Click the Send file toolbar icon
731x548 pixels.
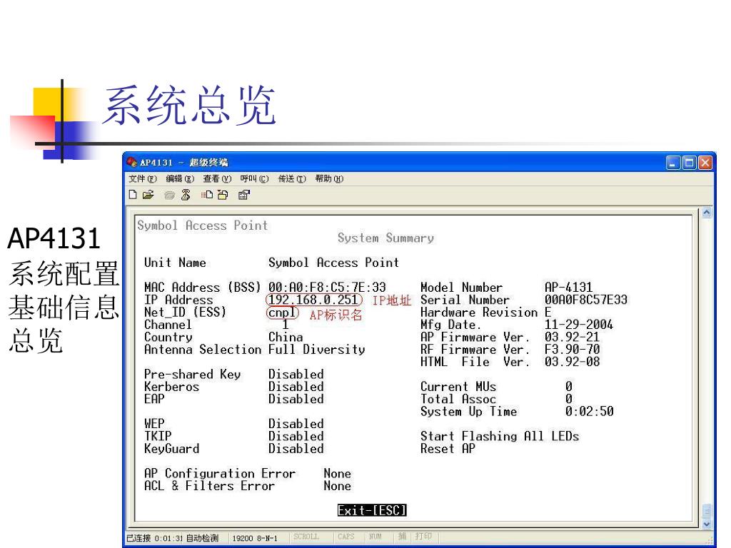[x=207, y=195]
